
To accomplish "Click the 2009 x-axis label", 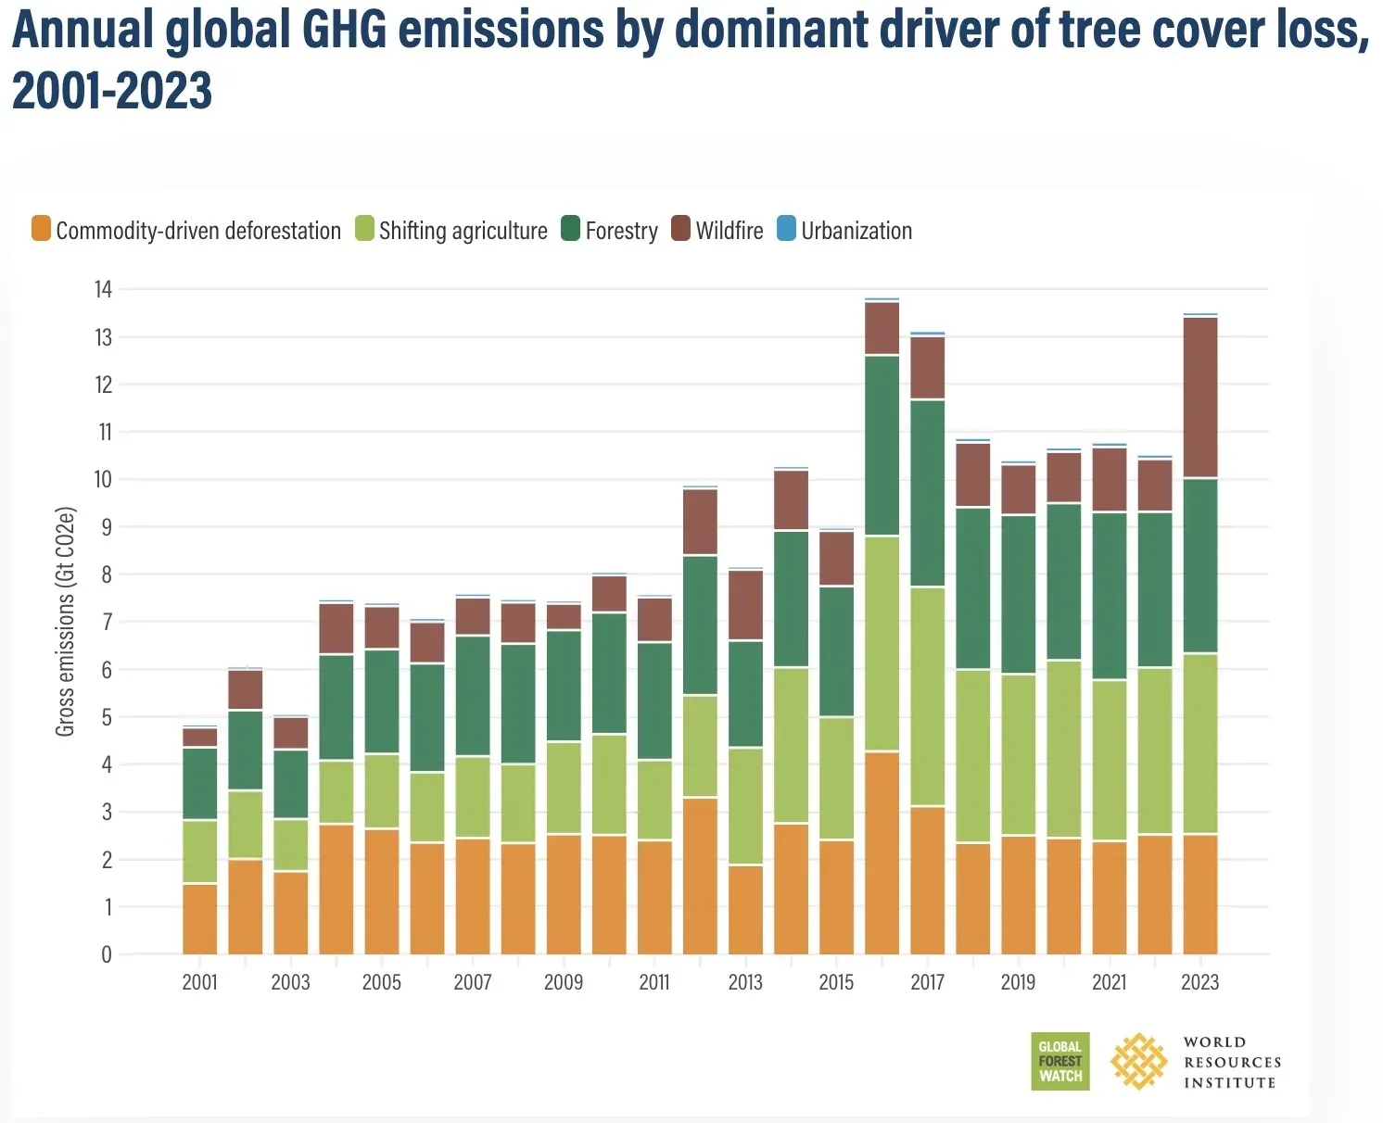I will (563, 982).
